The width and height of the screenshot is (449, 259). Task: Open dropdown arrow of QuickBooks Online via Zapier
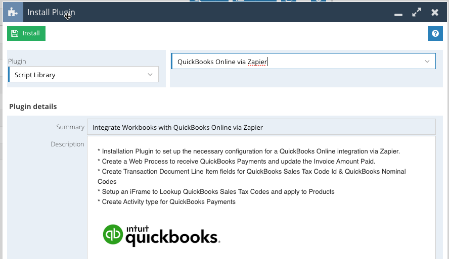[427, 61]
